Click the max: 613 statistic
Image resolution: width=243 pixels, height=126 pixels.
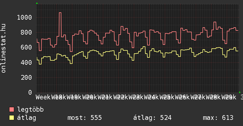pyautogui.click(x=218, y=118)
